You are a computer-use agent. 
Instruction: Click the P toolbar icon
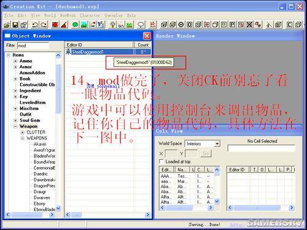[x=232, y=25]
